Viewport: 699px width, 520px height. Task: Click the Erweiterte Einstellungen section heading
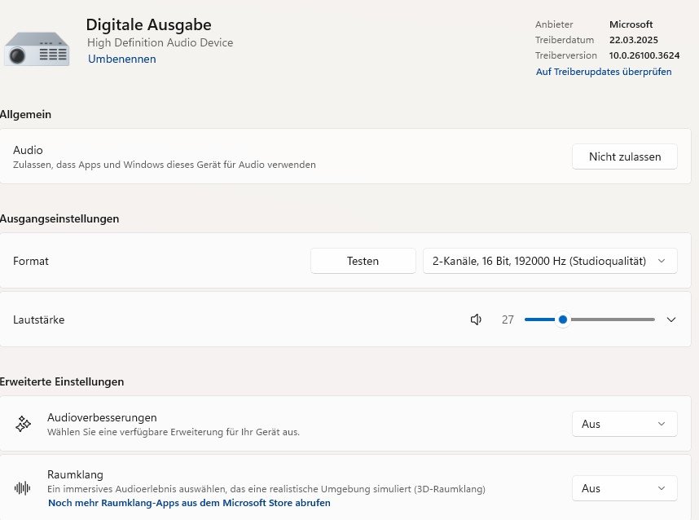[x=62, y=381]
